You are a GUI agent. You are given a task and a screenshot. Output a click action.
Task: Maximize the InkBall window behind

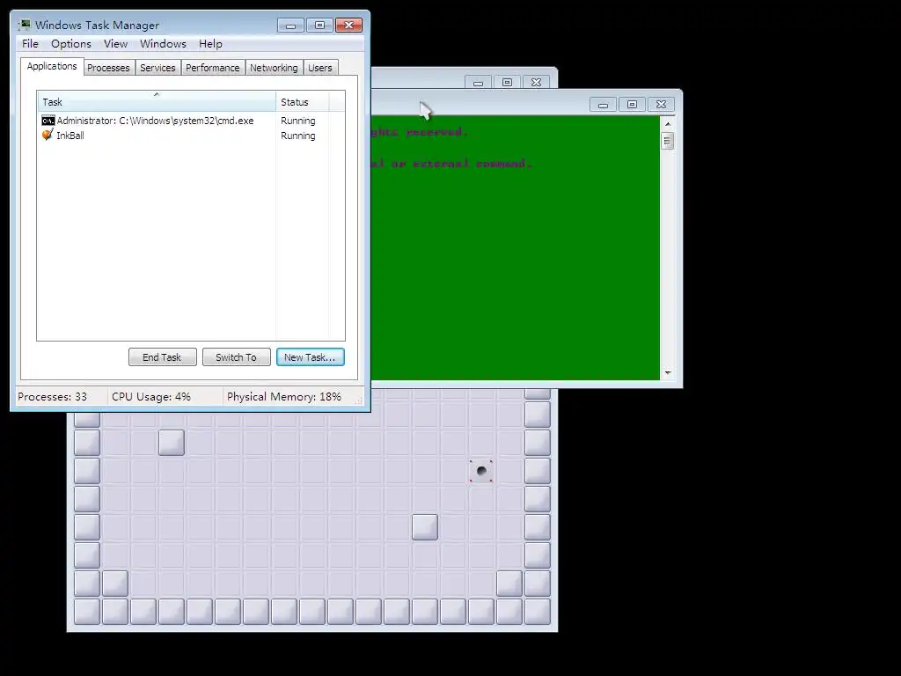(507, 83)
